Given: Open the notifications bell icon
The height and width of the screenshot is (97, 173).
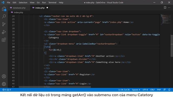Looking at the screenshot, I should click(x=169, y=90).
